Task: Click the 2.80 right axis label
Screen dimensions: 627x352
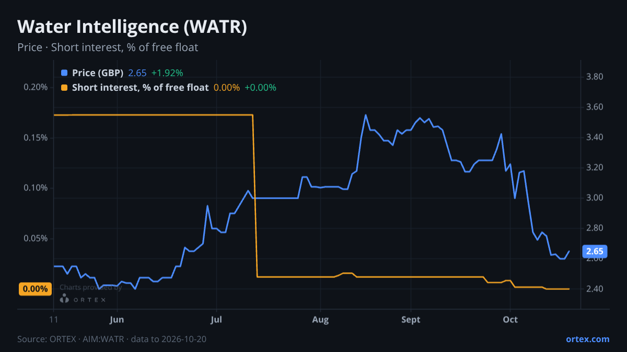Action: click(x=595, y=228)
